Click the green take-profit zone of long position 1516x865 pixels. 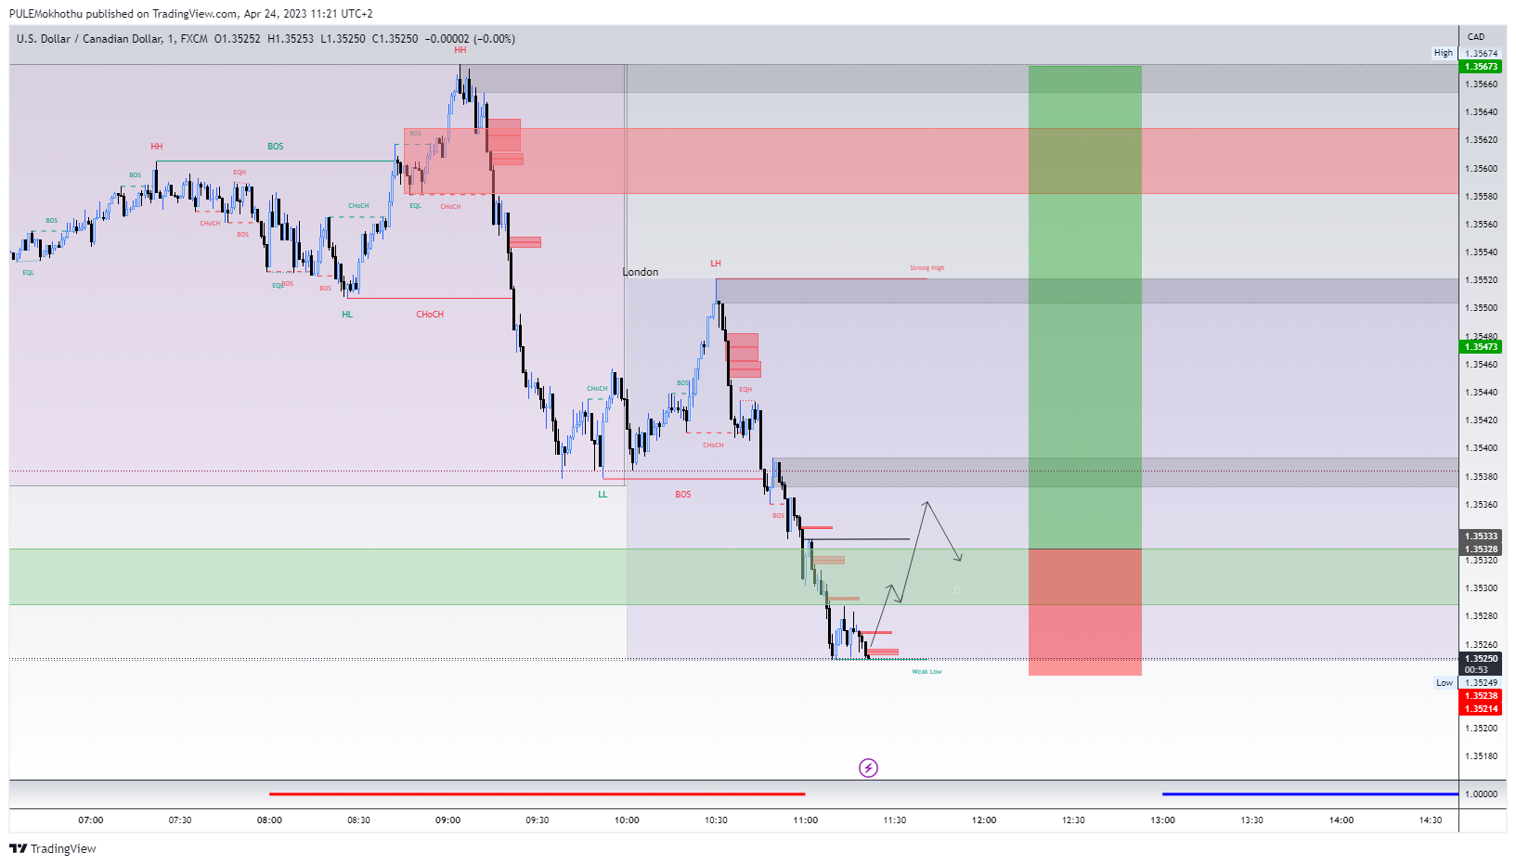coord(1084,307)
